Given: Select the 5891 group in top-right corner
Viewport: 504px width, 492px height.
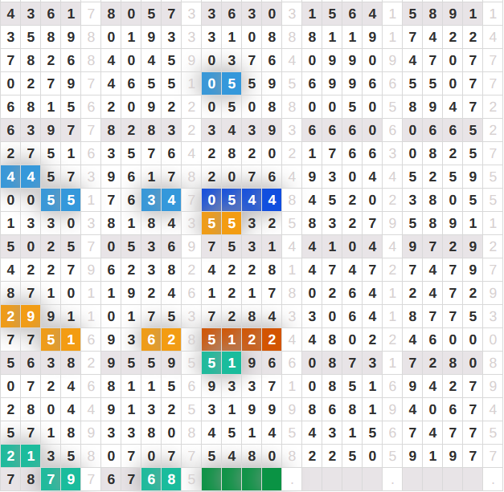Looking at the screenshot, I should tap(443, 14).
